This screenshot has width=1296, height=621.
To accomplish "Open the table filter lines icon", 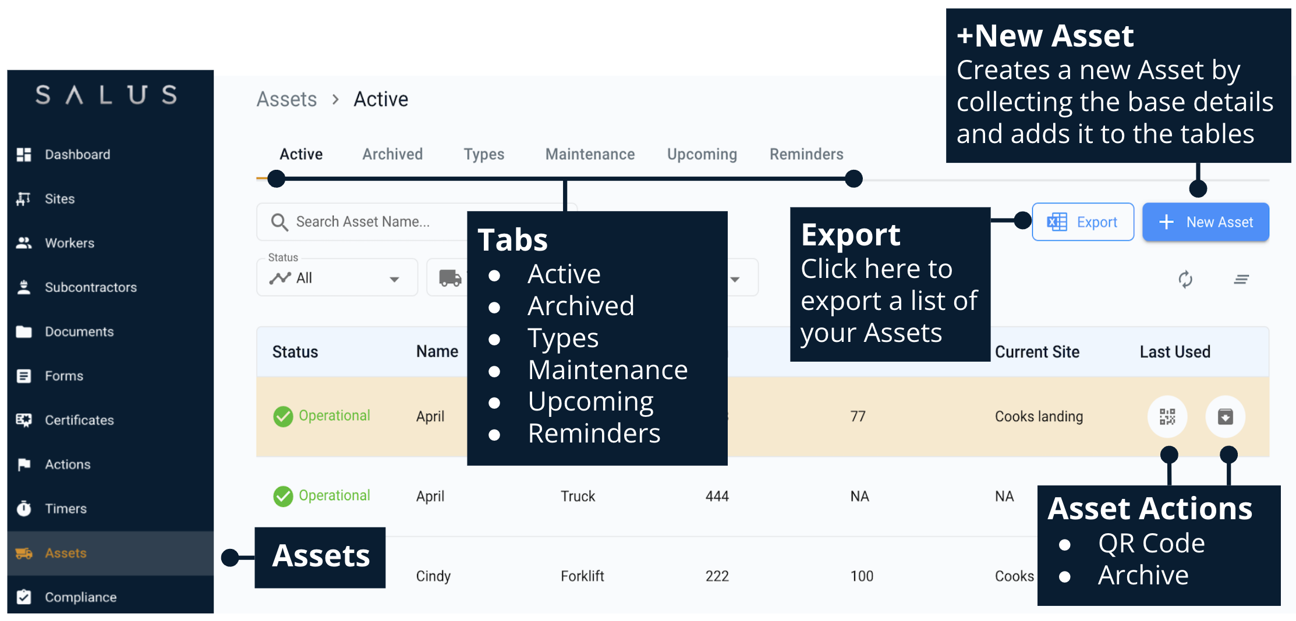I will pos(1241,280).
